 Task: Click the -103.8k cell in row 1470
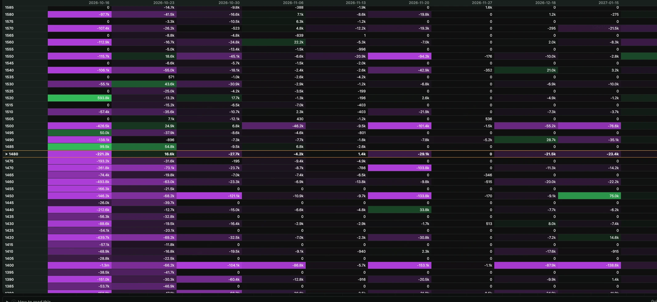pyautogui.click(x=400, y=168)
